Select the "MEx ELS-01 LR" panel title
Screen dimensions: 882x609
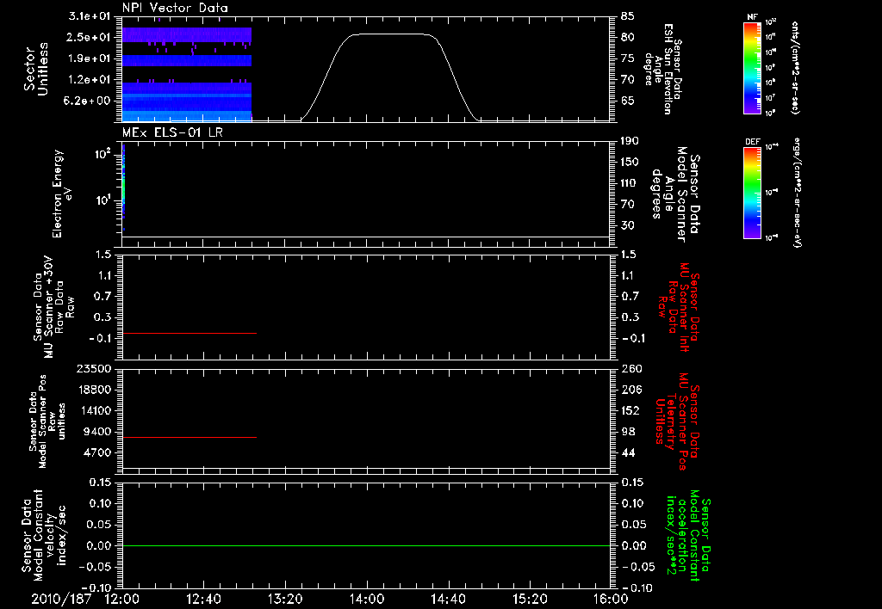[x=172, y=132]
